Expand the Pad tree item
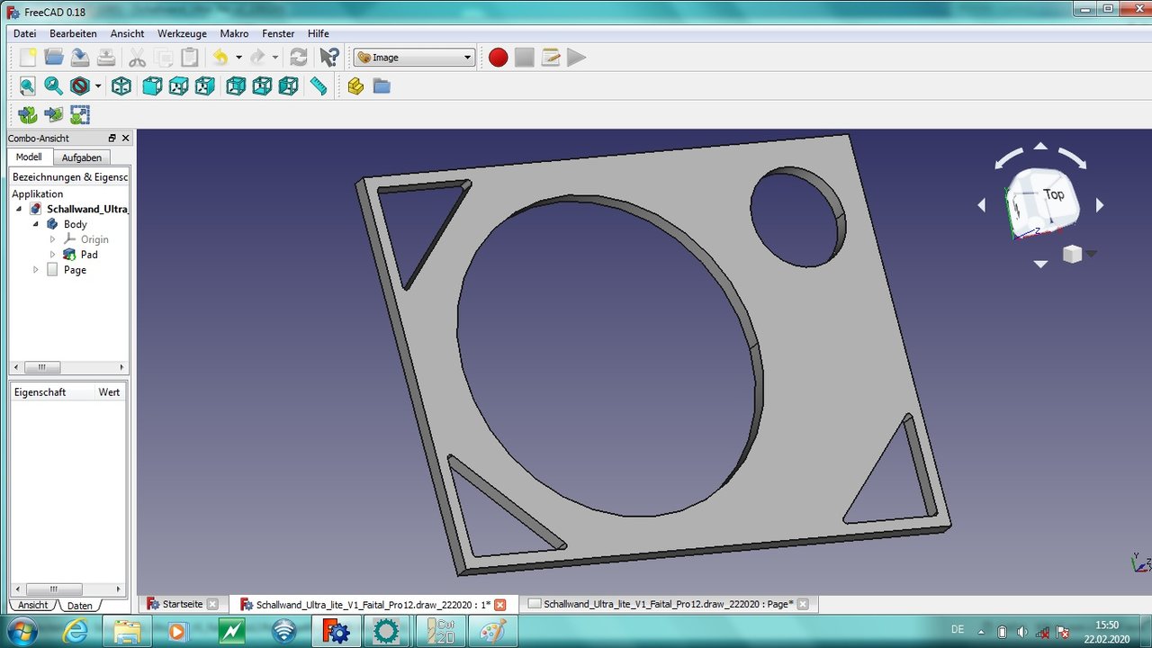 (x=52, y=255)
